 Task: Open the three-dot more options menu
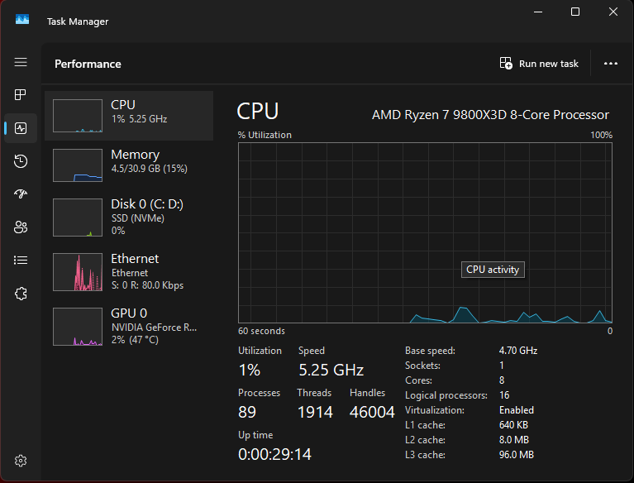pos(611,64)
